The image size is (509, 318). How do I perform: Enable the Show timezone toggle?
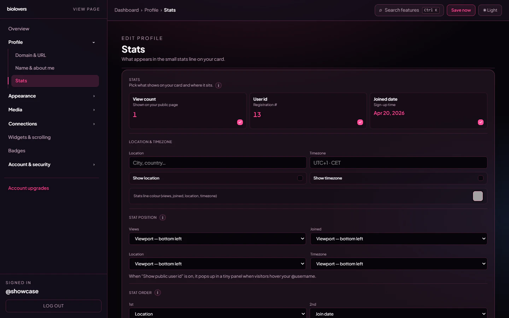point(481,178)
